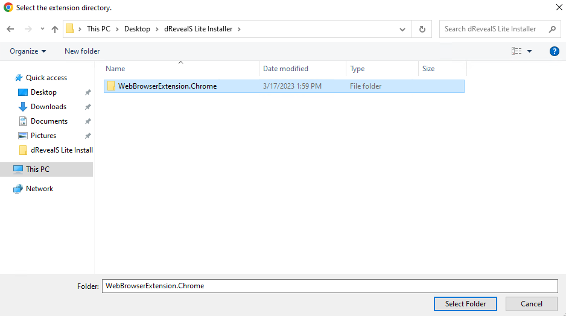Click the Network icon in sidebar
Image resolution: width=566 pixels, height=316 pixels.
click(17, 189)
